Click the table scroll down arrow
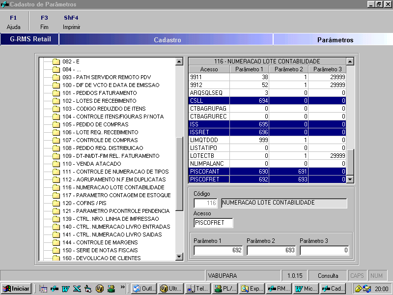Image resolution: width=393 pixels, height=295 pixels. point(350,179)
